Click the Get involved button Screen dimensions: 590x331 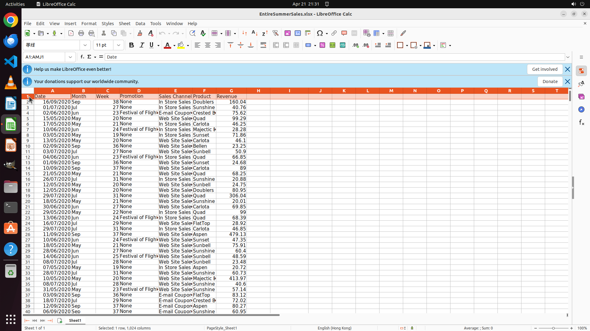pyautogui.click(x=545, y=69)
